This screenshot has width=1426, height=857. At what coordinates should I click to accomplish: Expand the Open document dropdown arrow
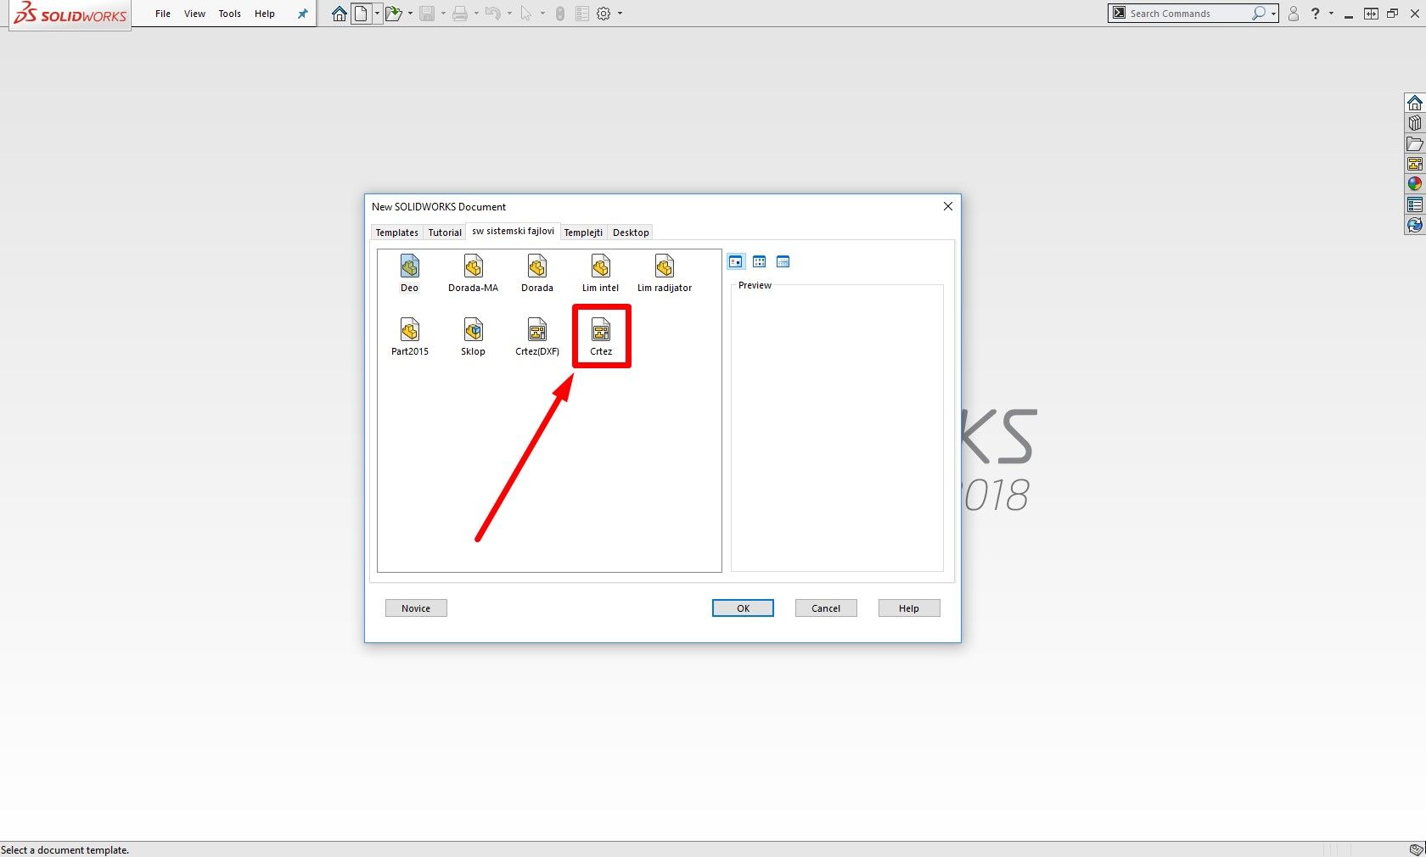coord(410,14)
